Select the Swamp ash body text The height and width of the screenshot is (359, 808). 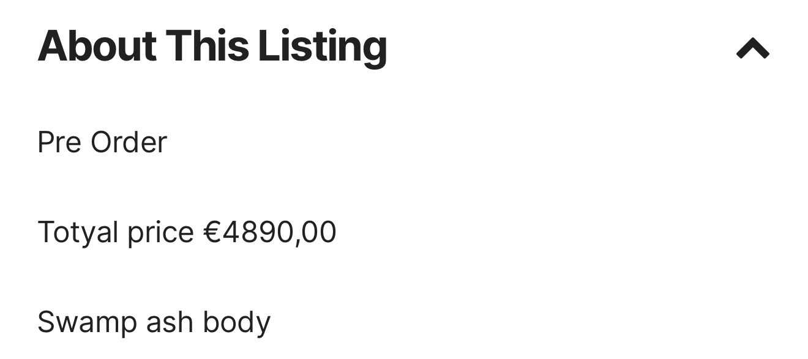click(154, 322)
